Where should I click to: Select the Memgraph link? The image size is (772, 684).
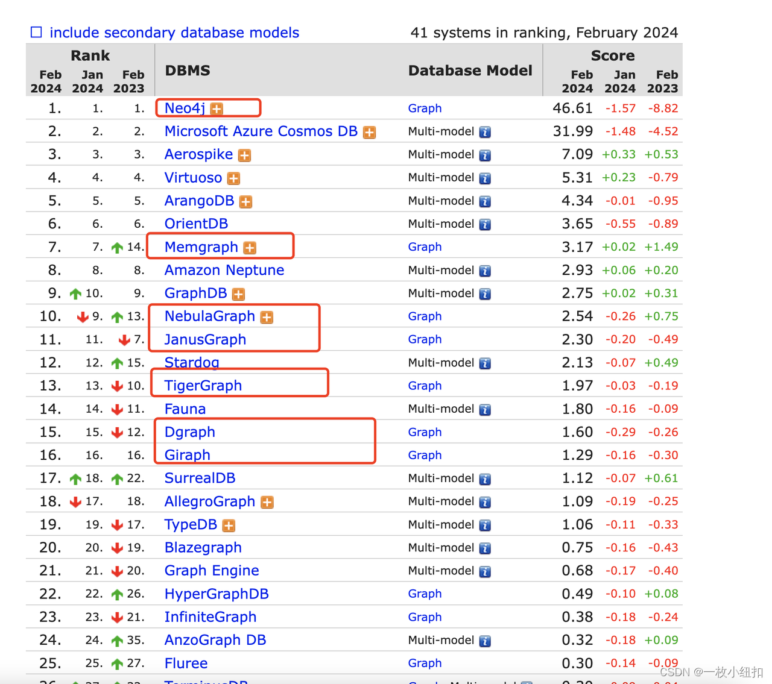click(x=201, y=247)
